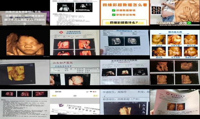
Task: Click the 检查部位：四维彩超 text line
Action: click(121, 99)
